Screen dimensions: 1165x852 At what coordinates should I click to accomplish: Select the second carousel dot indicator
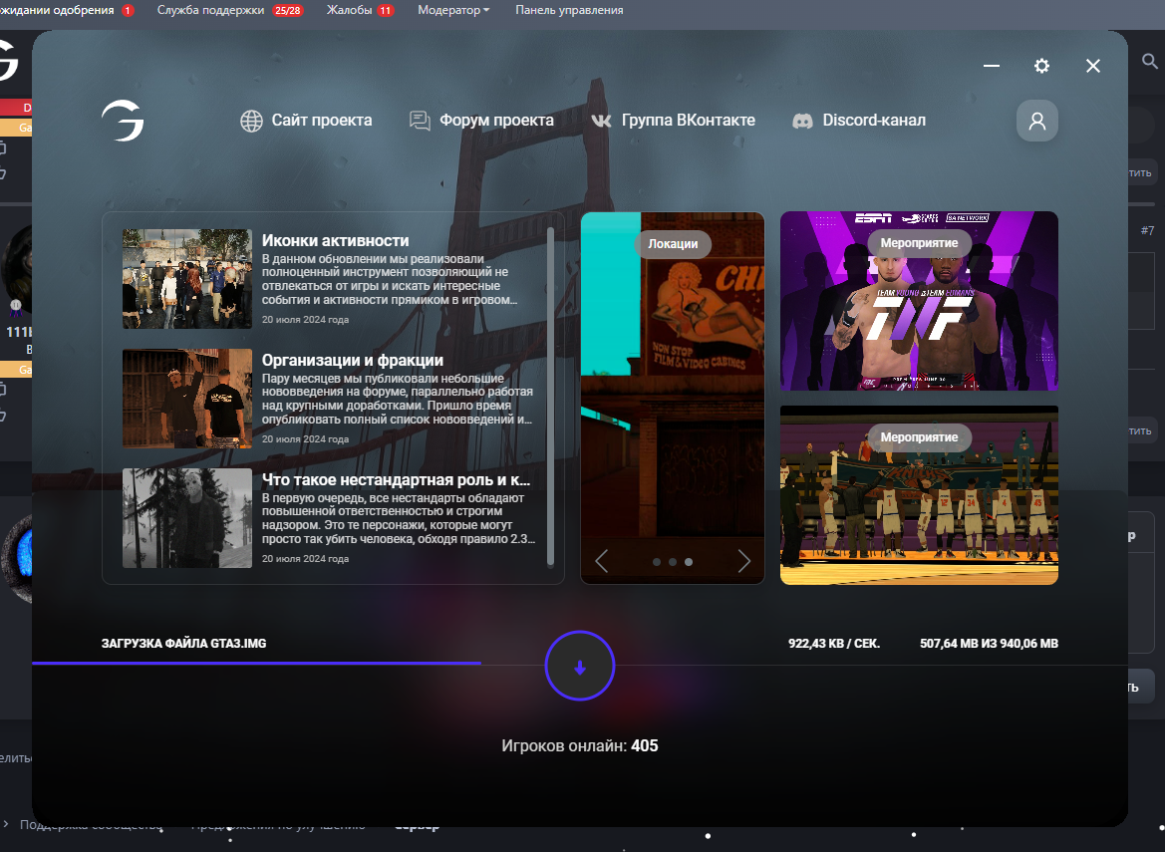pos(673,562)
